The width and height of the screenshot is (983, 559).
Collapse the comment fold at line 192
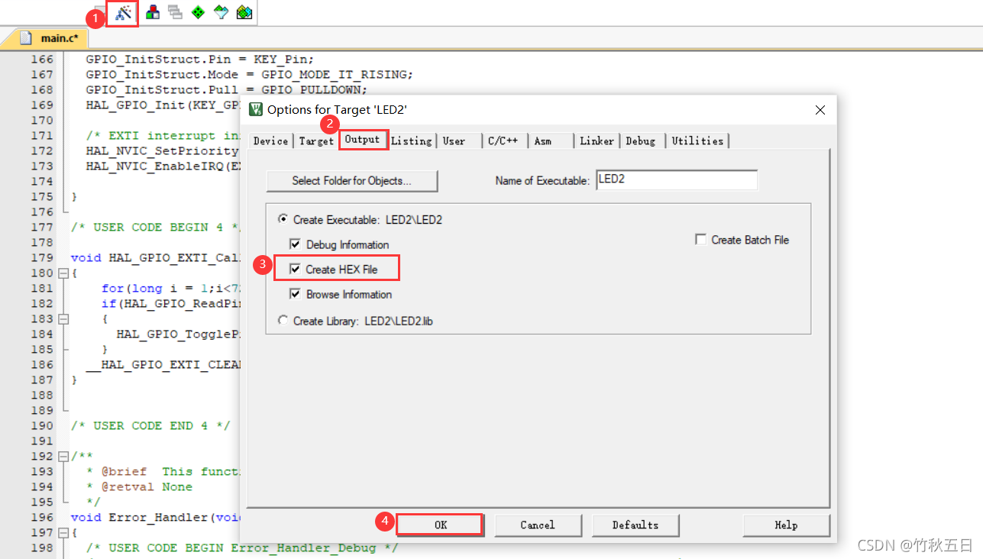[63, 456]
